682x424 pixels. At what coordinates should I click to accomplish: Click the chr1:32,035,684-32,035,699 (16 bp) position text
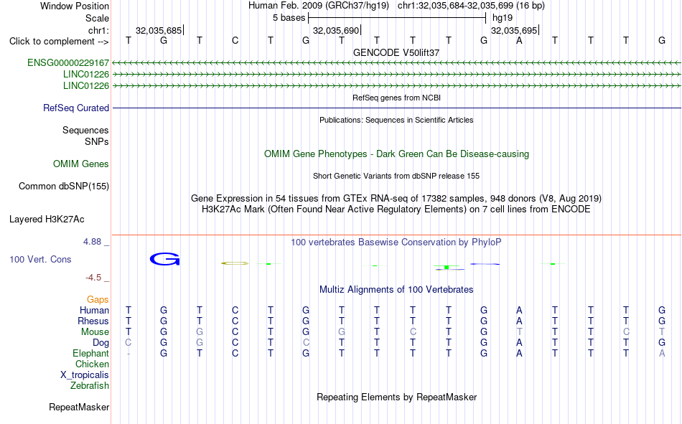[x=471, y=6]
